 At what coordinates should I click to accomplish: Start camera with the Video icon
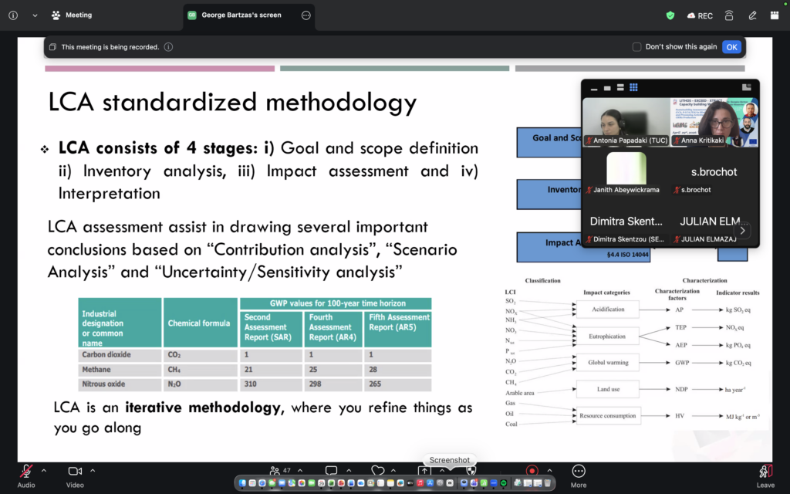tap(75, 472)
